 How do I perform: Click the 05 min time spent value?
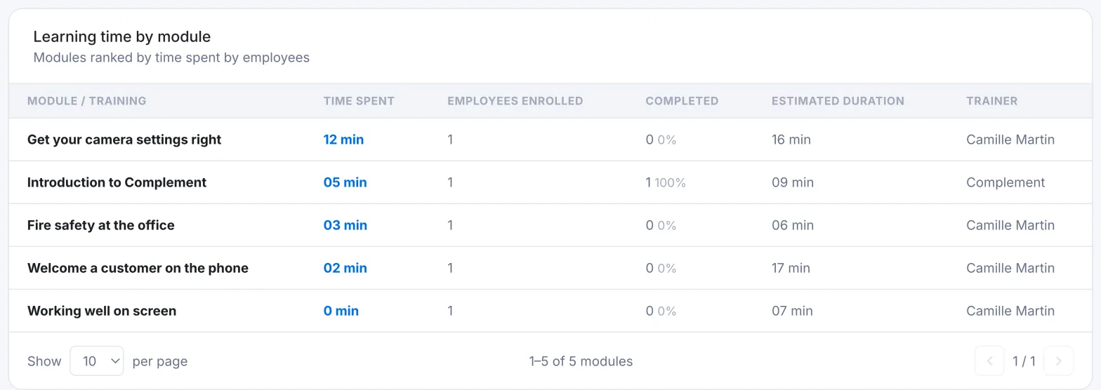pyautogui.click(x=345, y=182)
